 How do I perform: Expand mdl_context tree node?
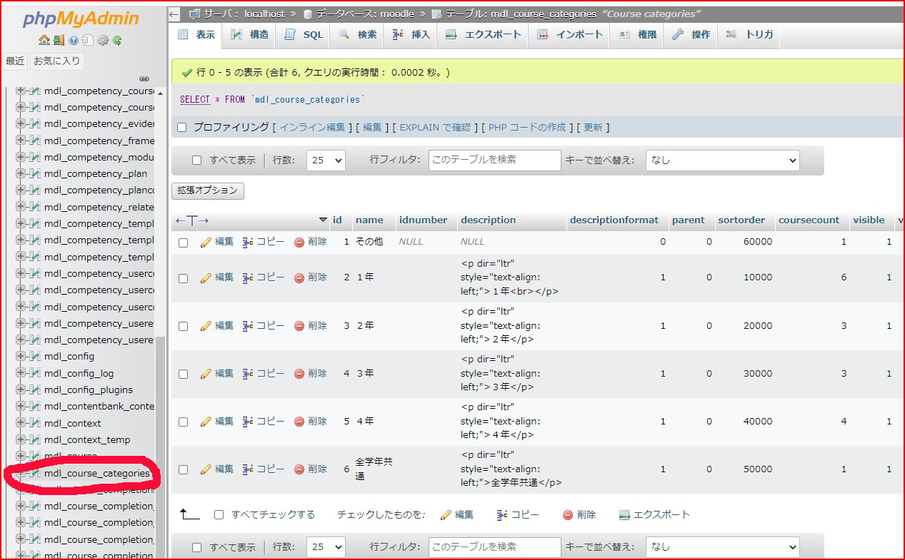(21, 423)
